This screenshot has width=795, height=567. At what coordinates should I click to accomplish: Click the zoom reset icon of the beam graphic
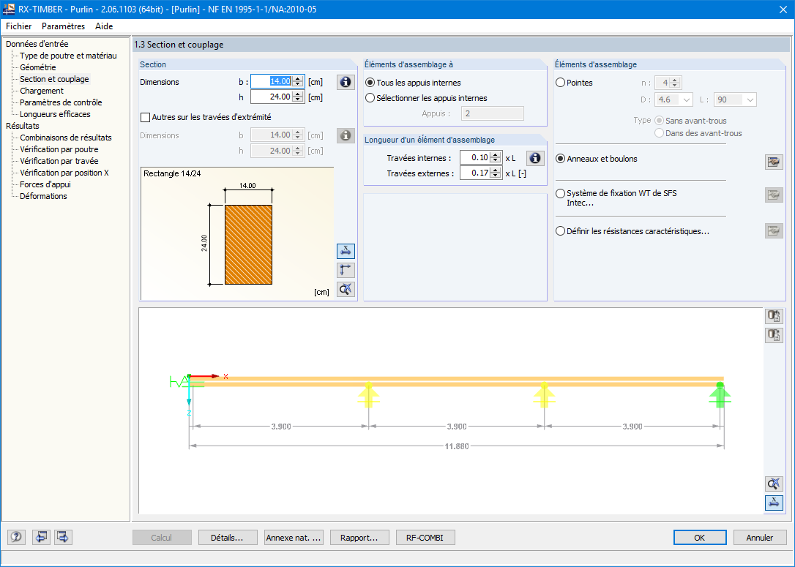[x=774, y=484]
